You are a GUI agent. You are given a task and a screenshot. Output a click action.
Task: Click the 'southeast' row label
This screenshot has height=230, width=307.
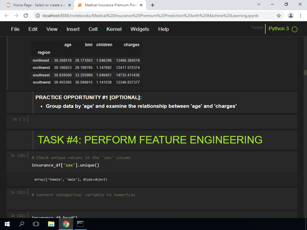click(x=41, y=75)
